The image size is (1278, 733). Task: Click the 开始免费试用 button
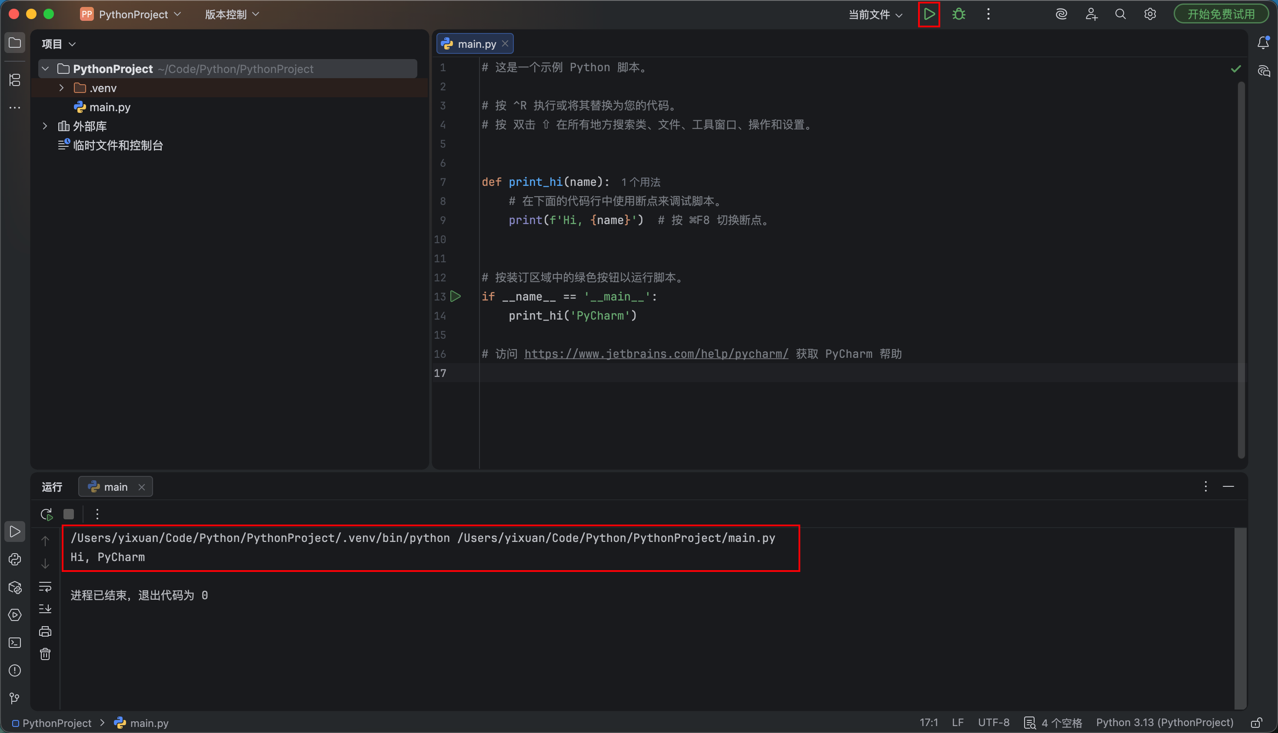[1221, 14]
